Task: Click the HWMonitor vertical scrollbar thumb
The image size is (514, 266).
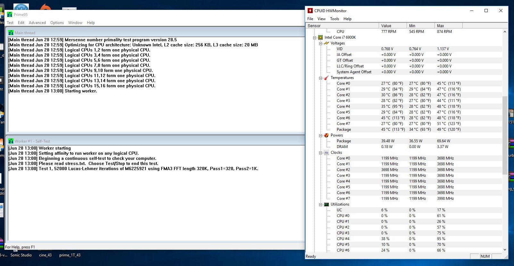Action: point(505,135)
